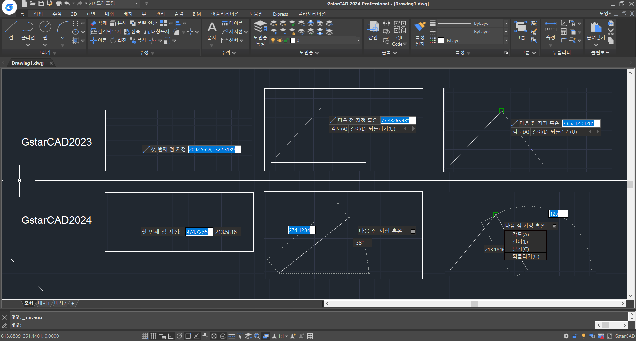Click the Stretch (신축) tool
636x341 pixels.
click(x=132, y=31)
